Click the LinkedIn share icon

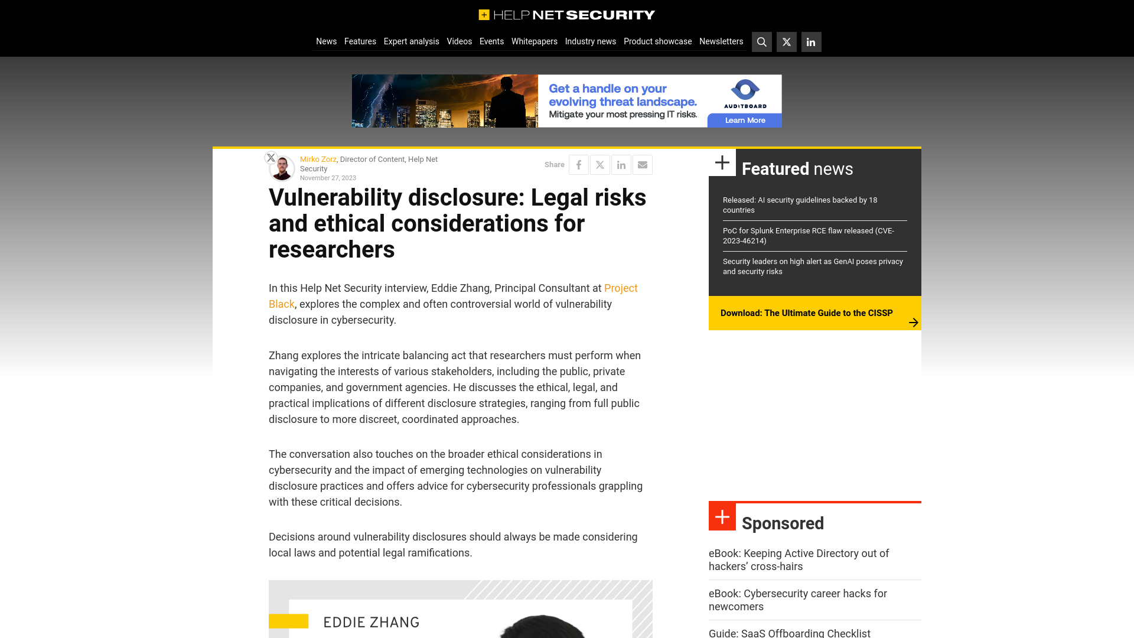621,164
